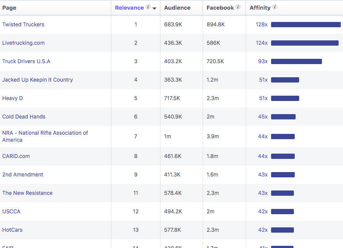Open the CARiD.com page link
The width and height of the screenshot is (343, 248).
(16, 156)
